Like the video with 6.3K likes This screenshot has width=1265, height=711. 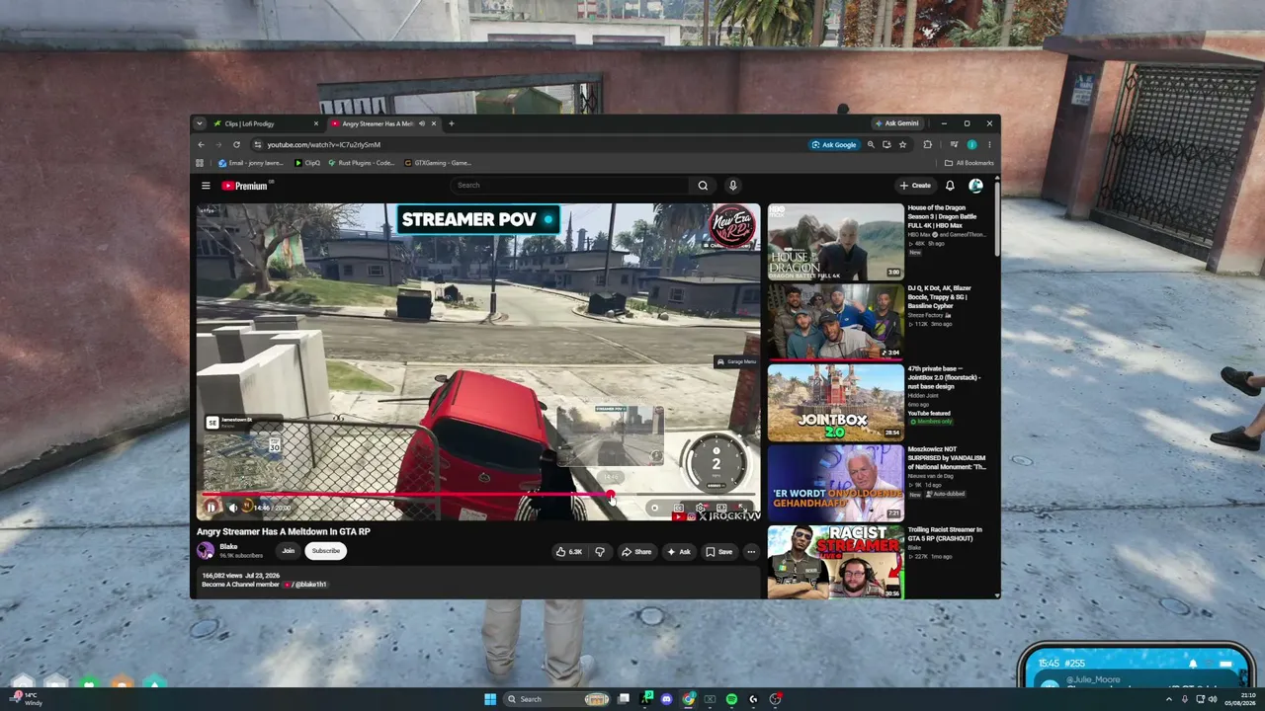(x=569, y=552)
